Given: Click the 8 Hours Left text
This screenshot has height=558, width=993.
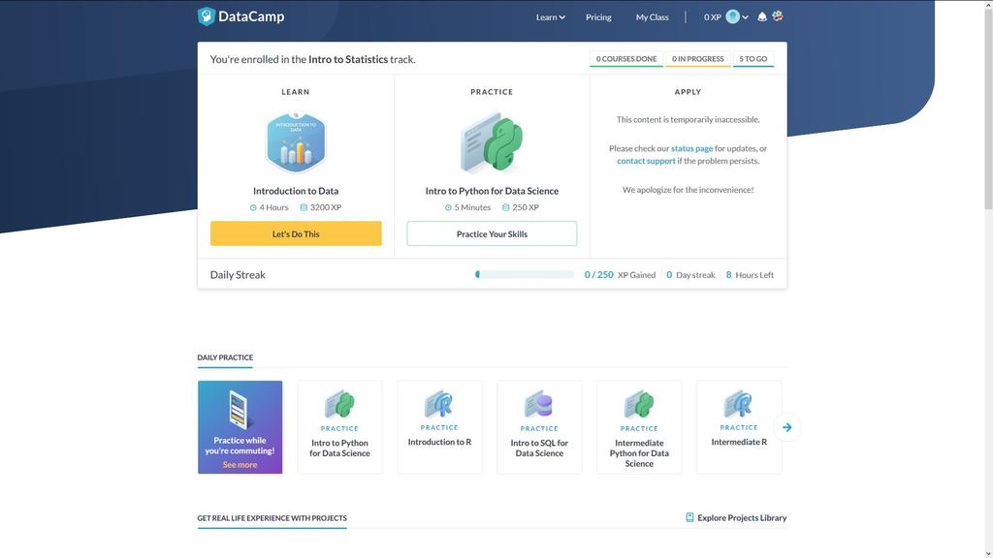Looking at the screenshot, I should click(x=750, y=274).
